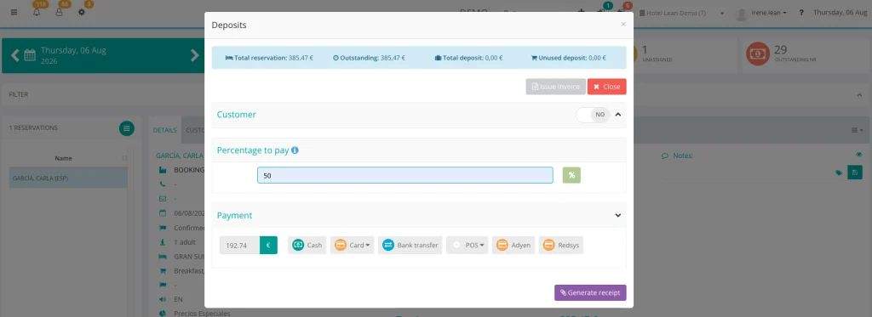Click the red Close button
The width and height of the screenshot is (872, 317).
[x=606, y=87]
